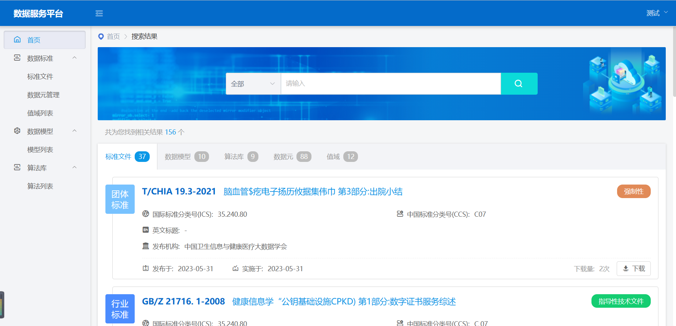Click the 行业标准 badge
This screenshot has width=676, height=326.
coord(120,309)
